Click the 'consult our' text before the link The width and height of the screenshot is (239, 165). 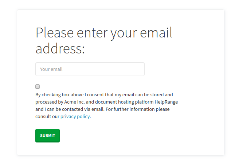tap(47, 117)
